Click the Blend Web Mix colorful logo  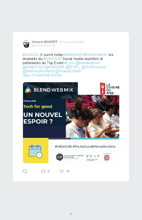coord(28,90)
